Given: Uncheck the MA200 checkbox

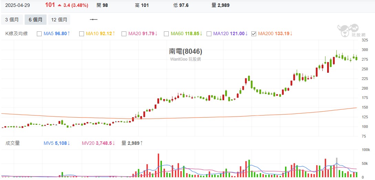Looking at the screenshot, I should click(x=254, y=33).
